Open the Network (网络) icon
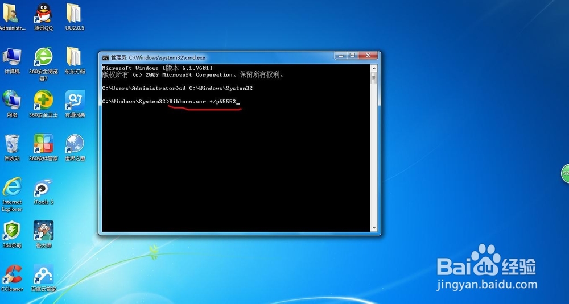Viewport: 569px width, 304px height. [x=11, y=104]
